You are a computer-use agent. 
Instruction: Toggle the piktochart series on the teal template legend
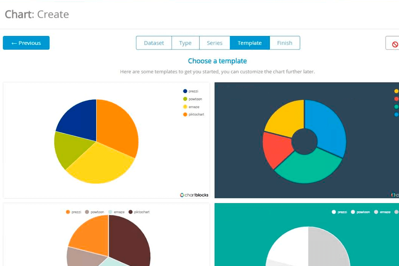coord(396,212)
